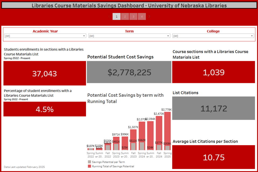This screenshot has width=258, height=172.
Task: Click 'Average List Citations per Section' heading
Action: point(205,141)
